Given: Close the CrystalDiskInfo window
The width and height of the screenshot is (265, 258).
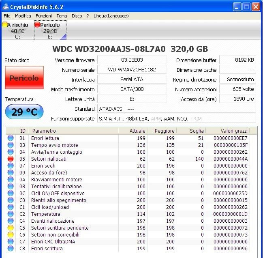Looking at the screenshot, I should coord(256,7).
